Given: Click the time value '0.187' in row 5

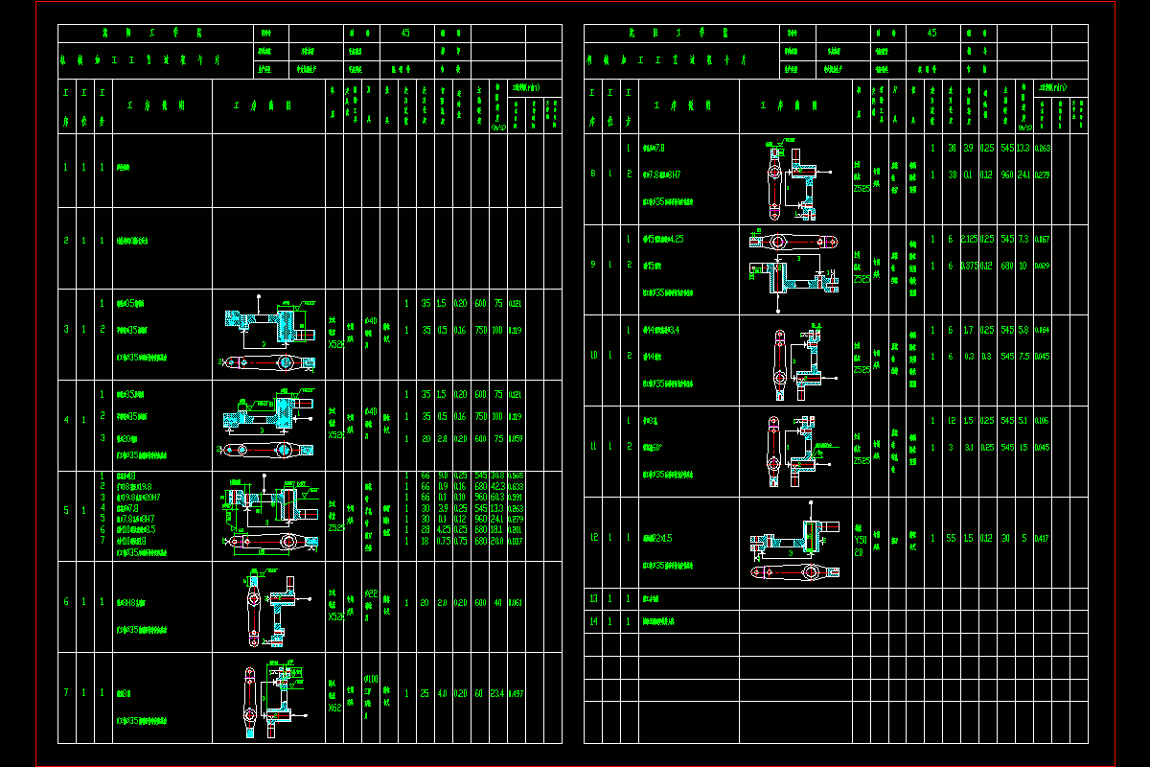Looking at the screenshot, I should tap(516, 540).
